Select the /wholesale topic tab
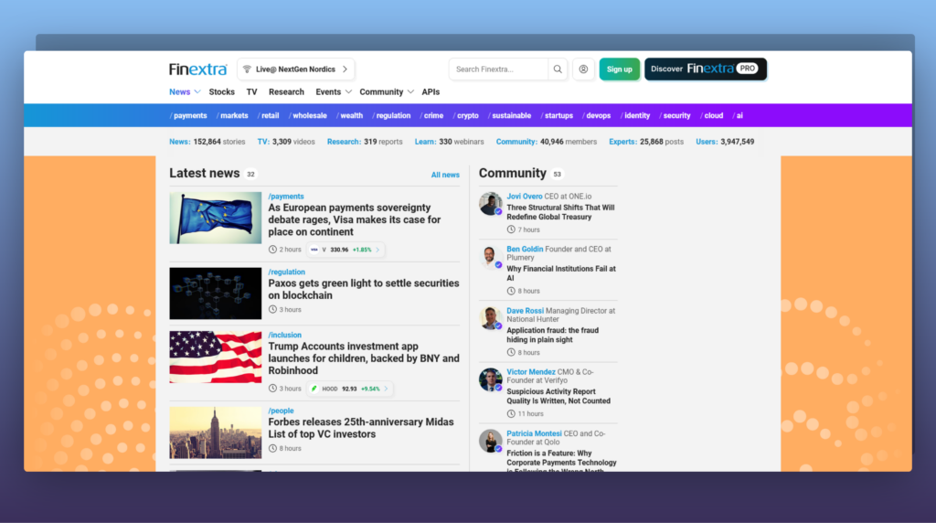This screenshot has height=523, width=936. pos(308,116)
